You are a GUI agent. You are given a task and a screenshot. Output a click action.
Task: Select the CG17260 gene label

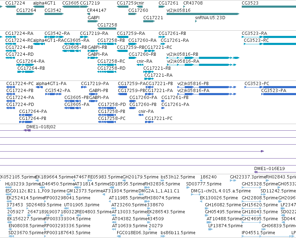tap(138, 10)
